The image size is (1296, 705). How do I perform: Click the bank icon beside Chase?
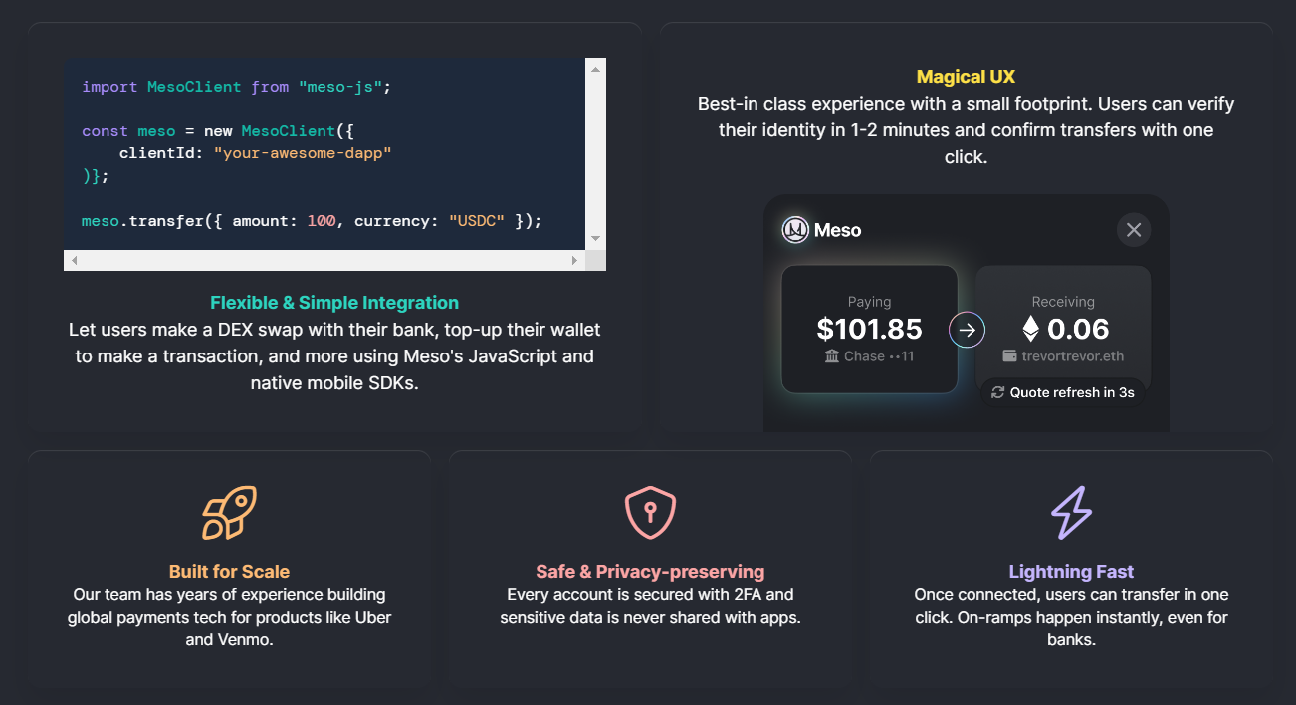(x=832, y=356)
